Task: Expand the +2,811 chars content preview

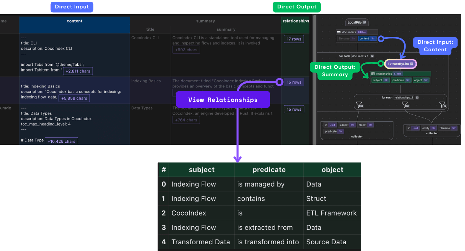Action: click(x=78, y=71)
